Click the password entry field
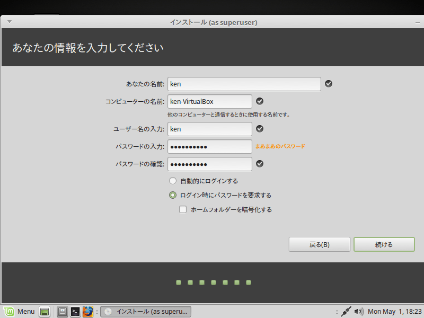This screenshot has width=424, height=318. click(x=210, y=147)
